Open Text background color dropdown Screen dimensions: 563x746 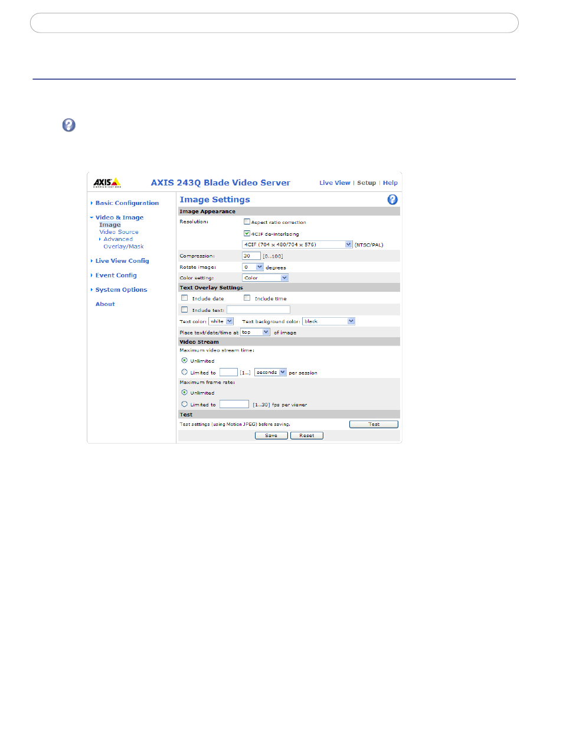(x=329, y=321)
